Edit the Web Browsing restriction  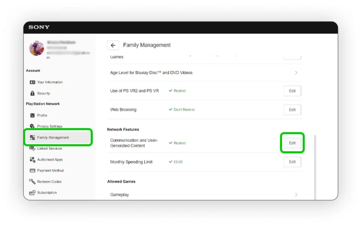[x=292, y=110]
